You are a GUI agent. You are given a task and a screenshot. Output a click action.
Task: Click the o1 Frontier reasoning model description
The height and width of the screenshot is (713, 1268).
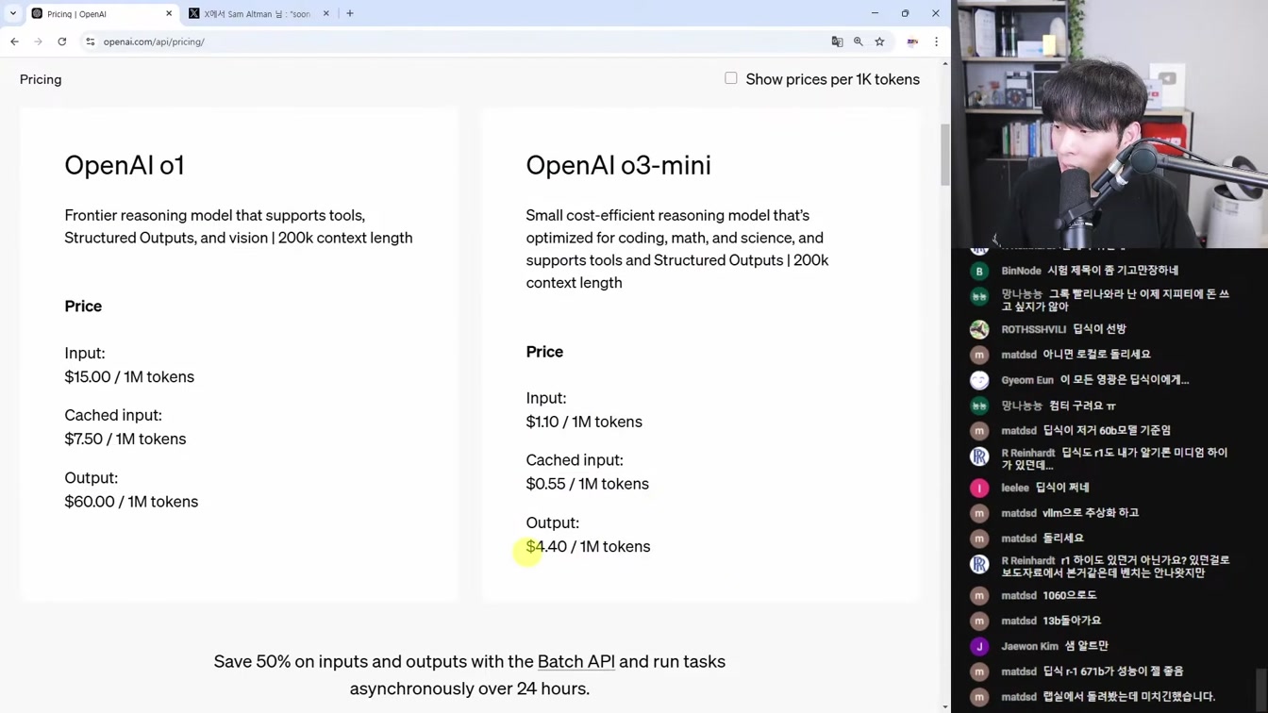[239, 226]
